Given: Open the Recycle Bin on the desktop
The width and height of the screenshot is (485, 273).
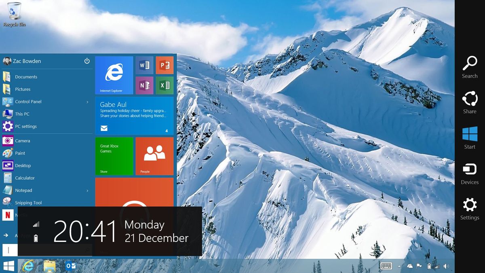Looking at the screenshot, I should pyautogui.click(x=14, y=12).
